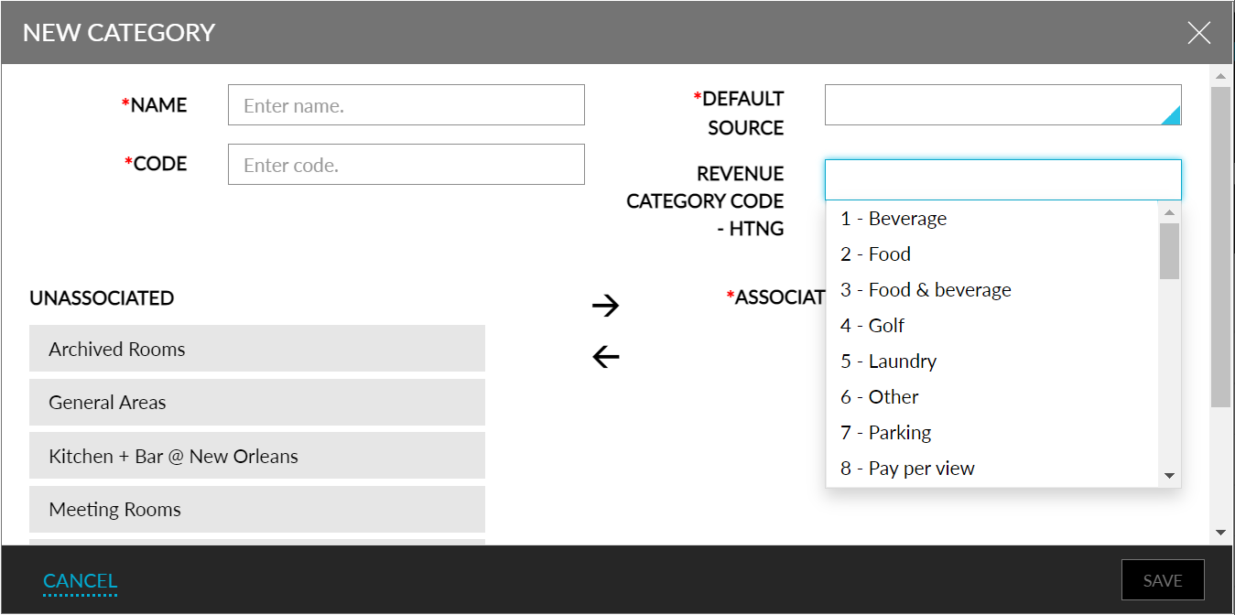Open the Revenue Category Code - HTNG combo box
This screenshot has height=615, width=1235.
1002,179
